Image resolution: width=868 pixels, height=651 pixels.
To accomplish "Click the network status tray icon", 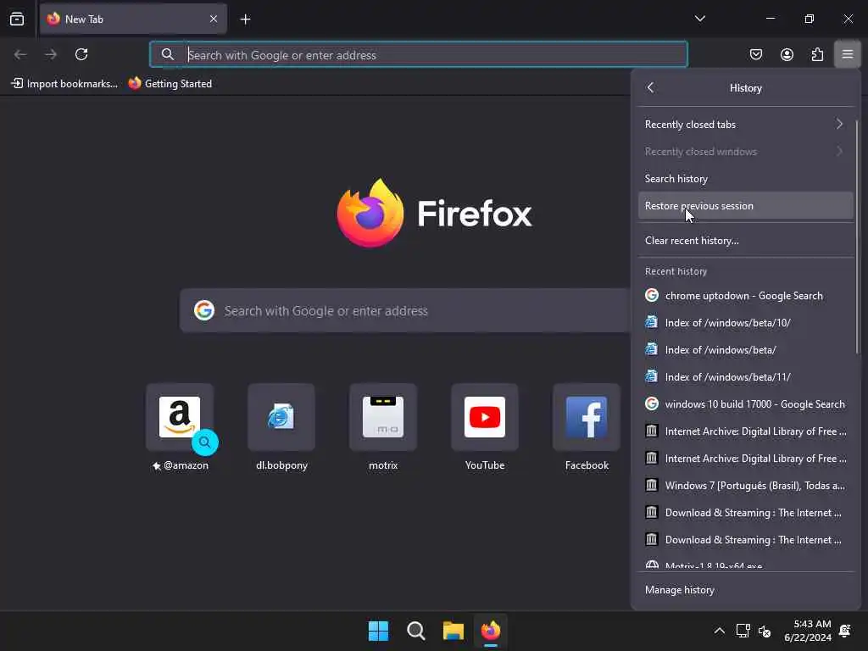I will (743, 631).
